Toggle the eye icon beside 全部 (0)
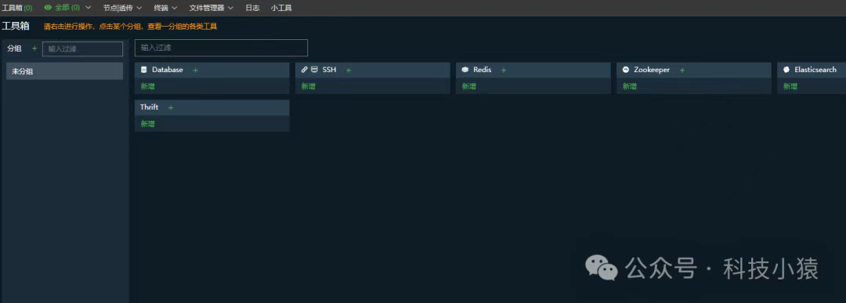Image resolution: width=846 pixels, height=303 pixels. [48, 8]
